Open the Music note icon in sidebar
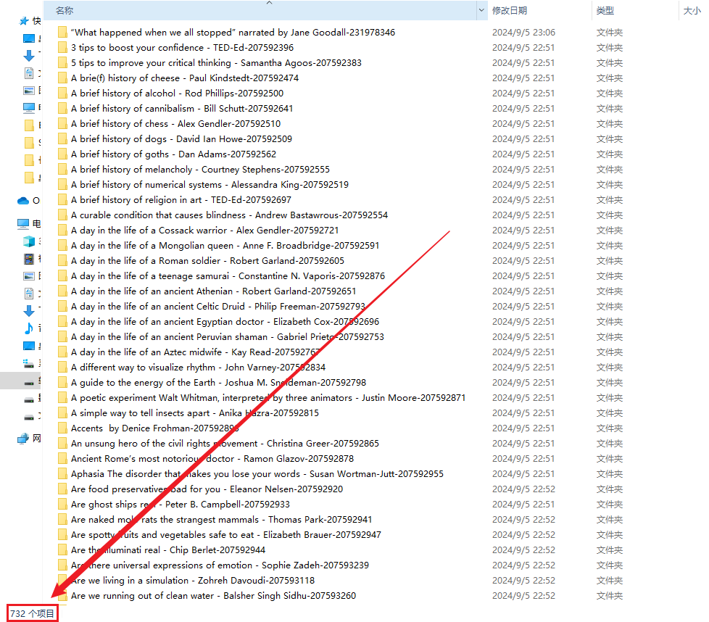This screenshot has width=709, height=622. pos(29,328)
